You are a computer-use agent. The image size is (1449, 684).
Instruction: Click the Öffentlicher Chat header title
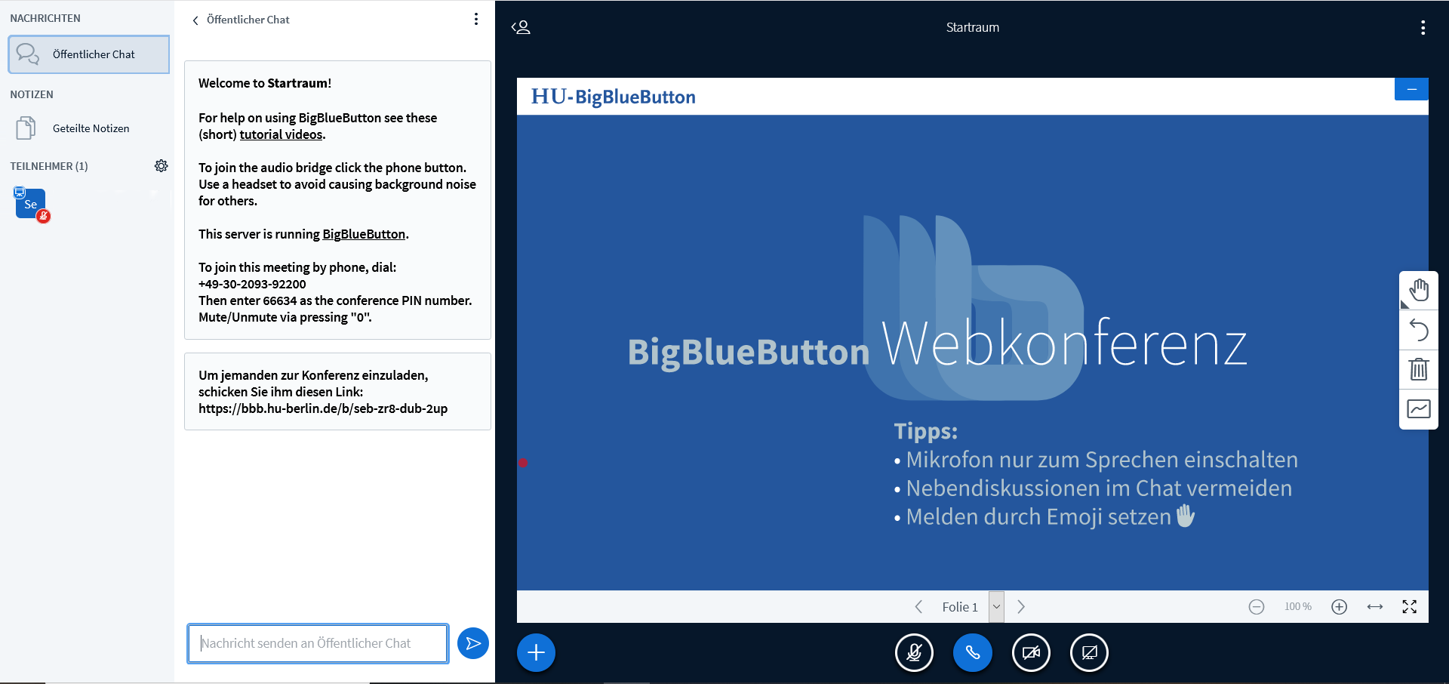(248, 20)
